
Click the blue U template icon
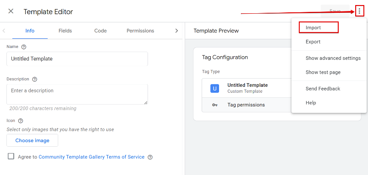(214, 89)
